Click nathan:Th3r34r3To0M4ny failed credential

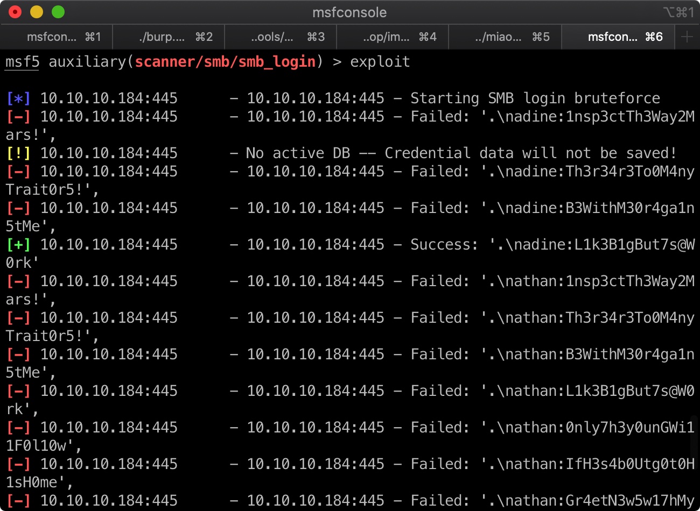(600, 318)
